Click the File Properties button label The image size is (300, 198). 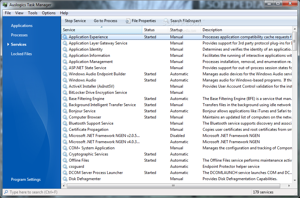point(144,21)
